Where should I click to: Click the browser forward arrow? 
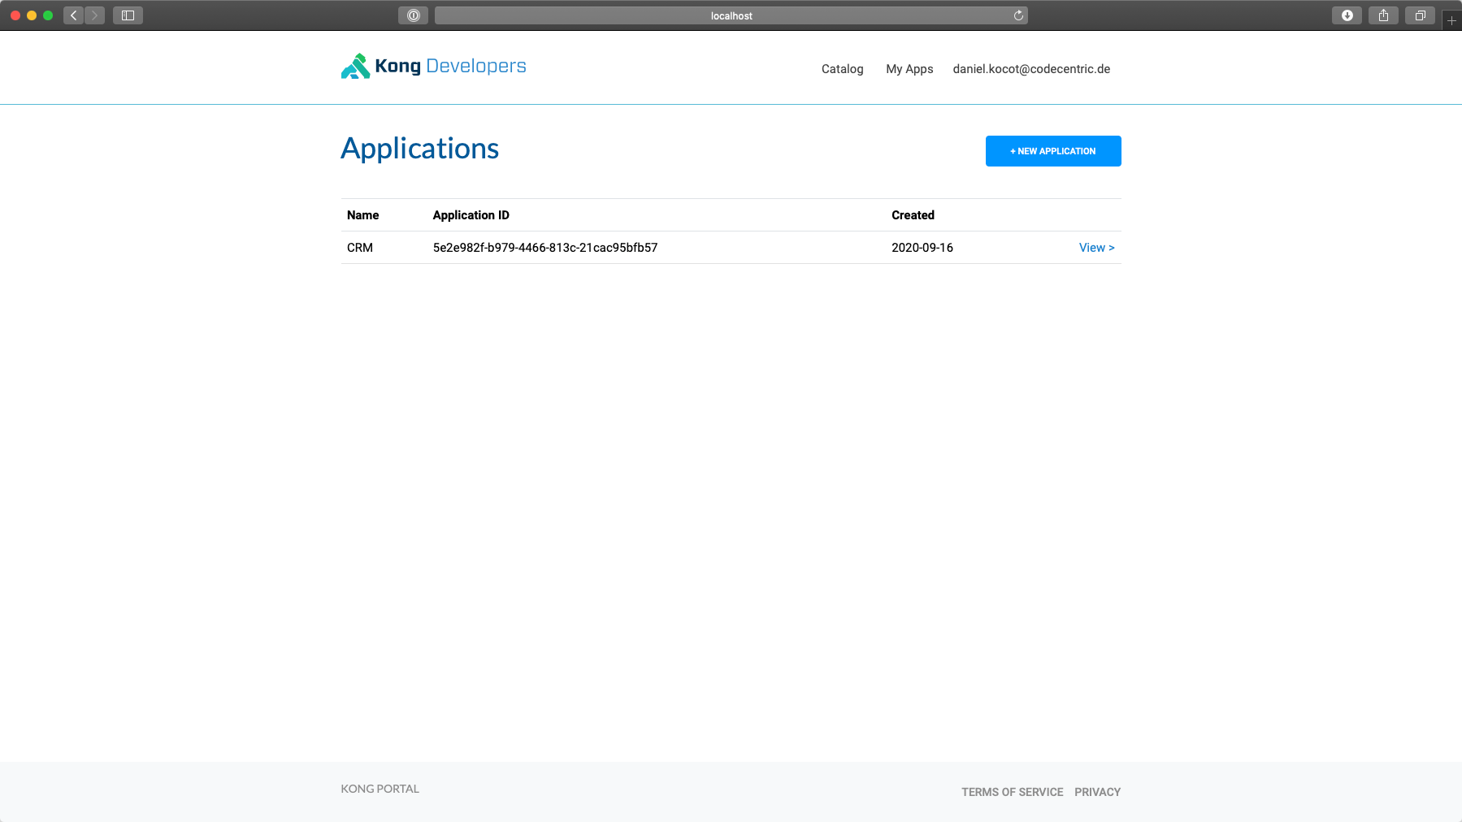pos(95,15)
